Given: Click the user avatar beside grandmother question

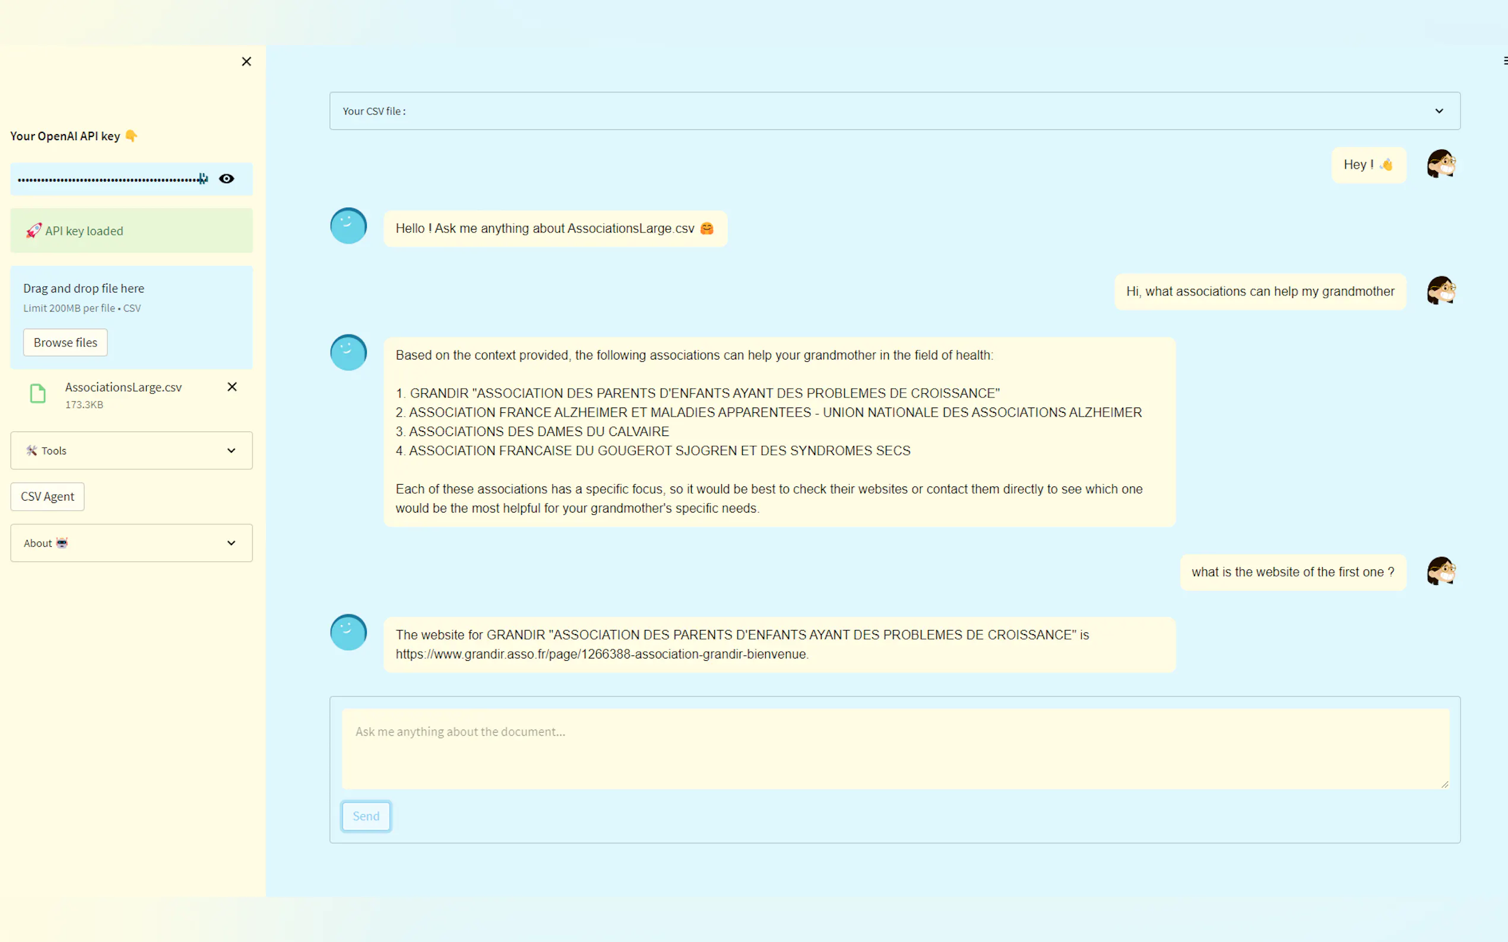Looking at the screenshot, I should (x=1441, y=291).
